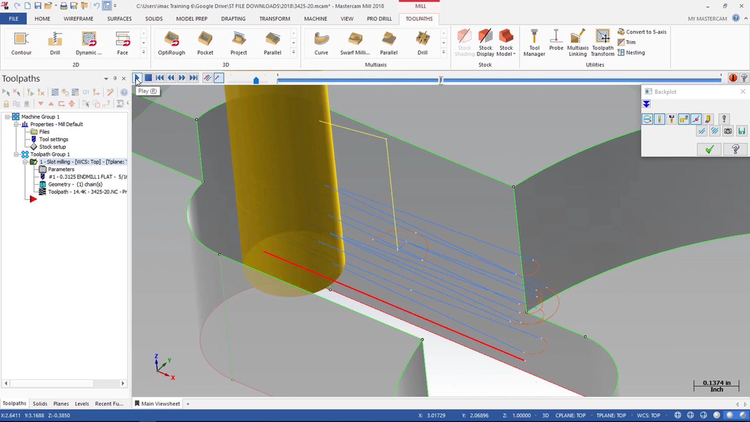Collapse the Machine Group 1 node
The width and height of the screenshot is (750, 422).
click(7, 117)
